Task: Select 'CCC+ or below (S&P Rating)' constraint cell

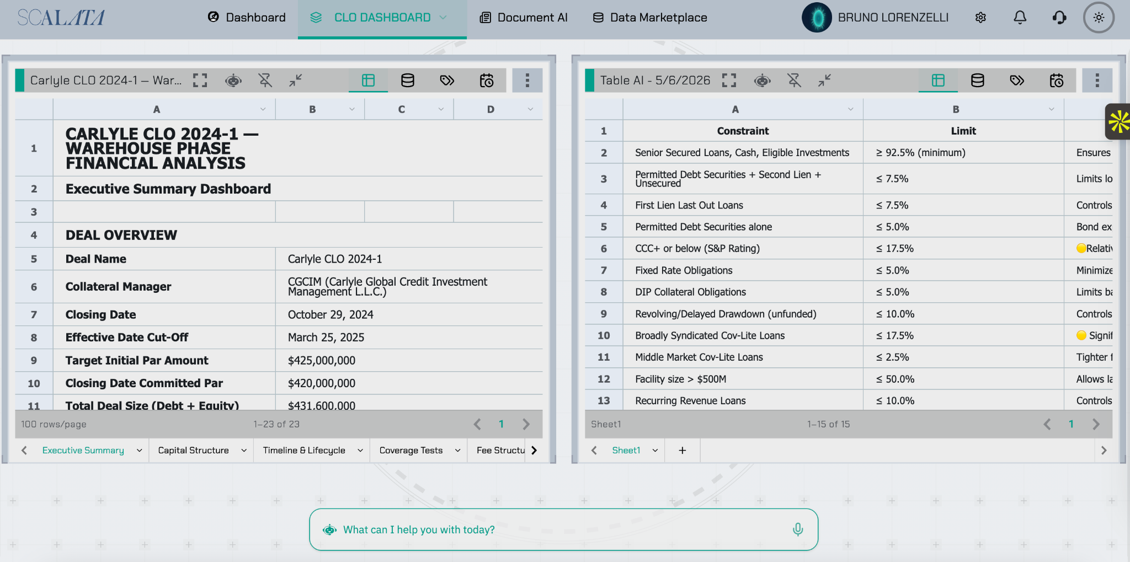Action: (743, 248)
